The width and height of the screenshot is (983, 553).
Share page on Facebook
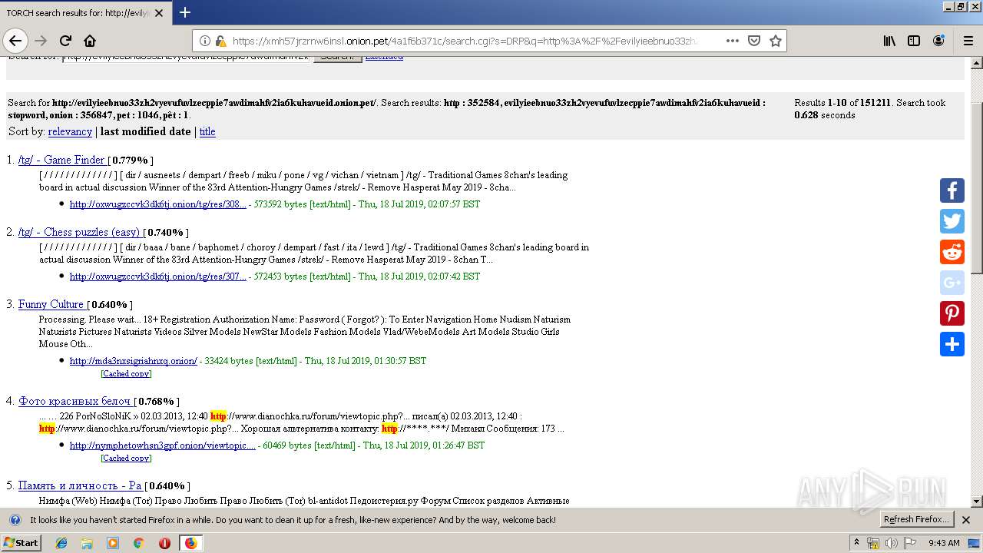click(952, 190)
